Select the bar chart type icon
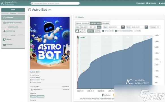Screen dimensions: 165x102 (81, 31)
